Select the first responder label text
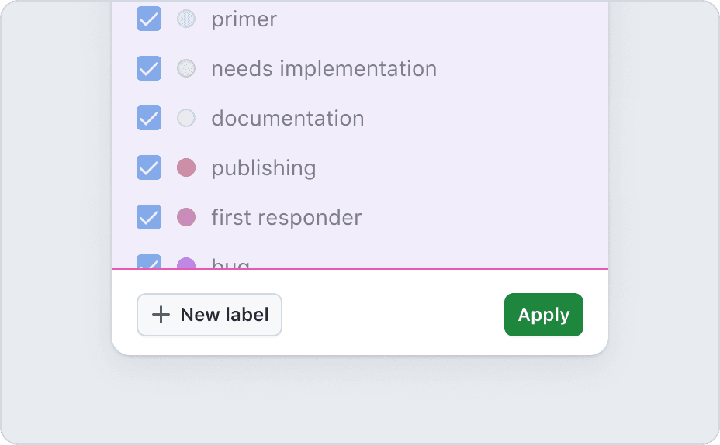Screen dimensions: 720x445 coord(286,218)
